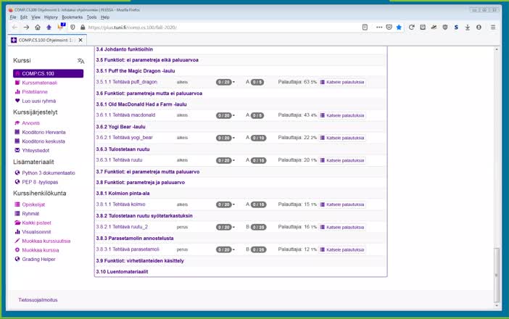Click the language translate icon beside Kurssi

80,61
